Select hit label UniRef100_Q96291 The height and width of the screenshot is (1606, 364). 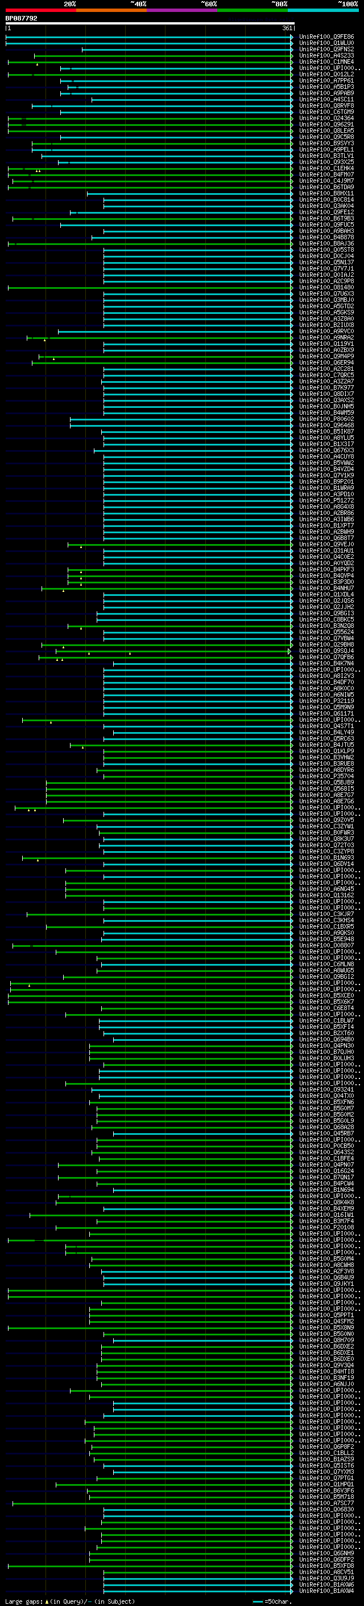(x=326, y=124)
